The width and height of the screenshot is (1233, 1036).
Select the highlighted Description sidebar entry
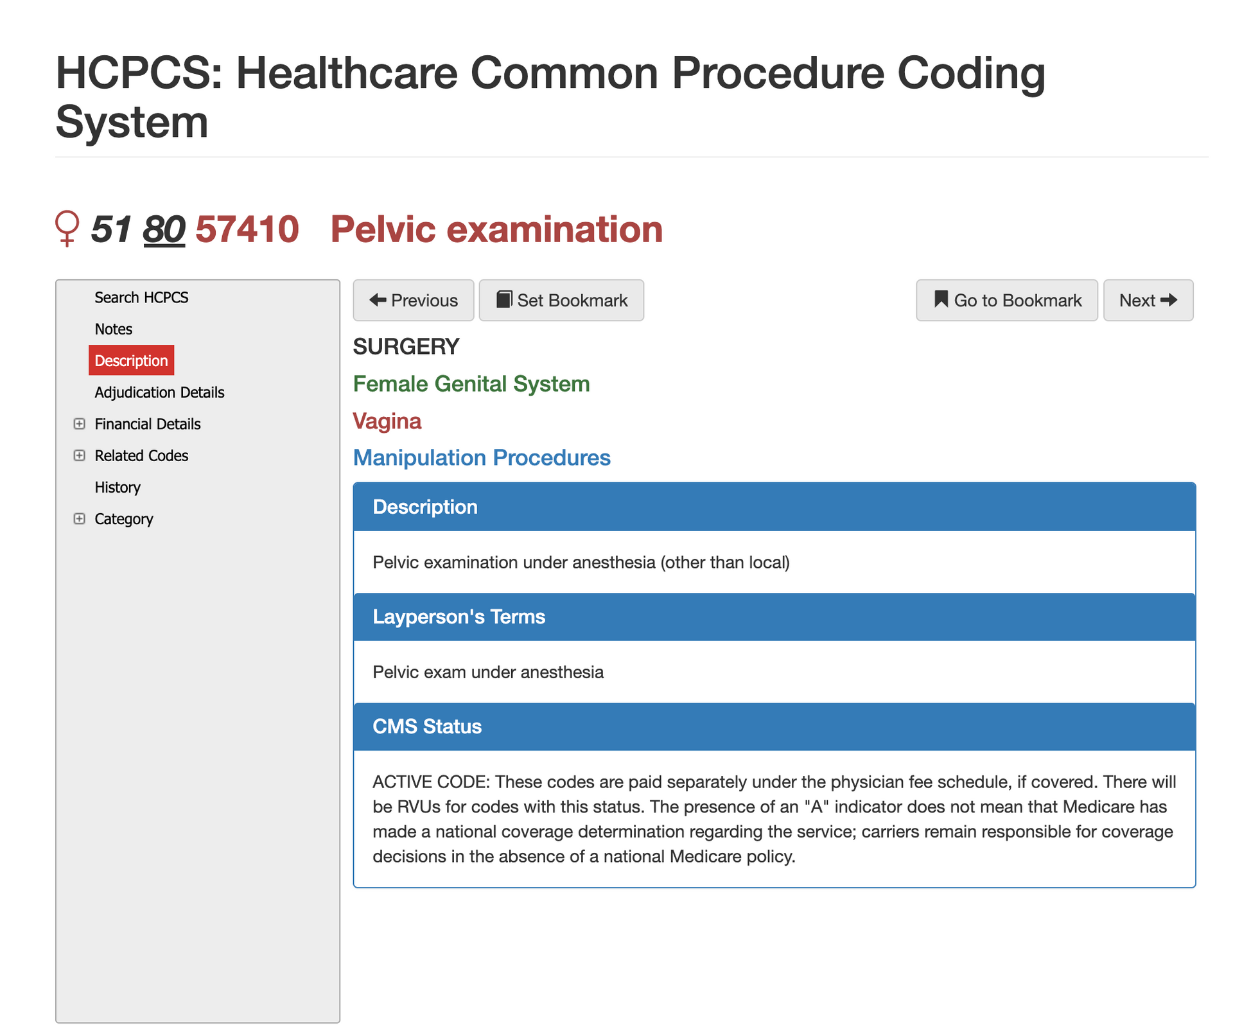click(131, 360)
